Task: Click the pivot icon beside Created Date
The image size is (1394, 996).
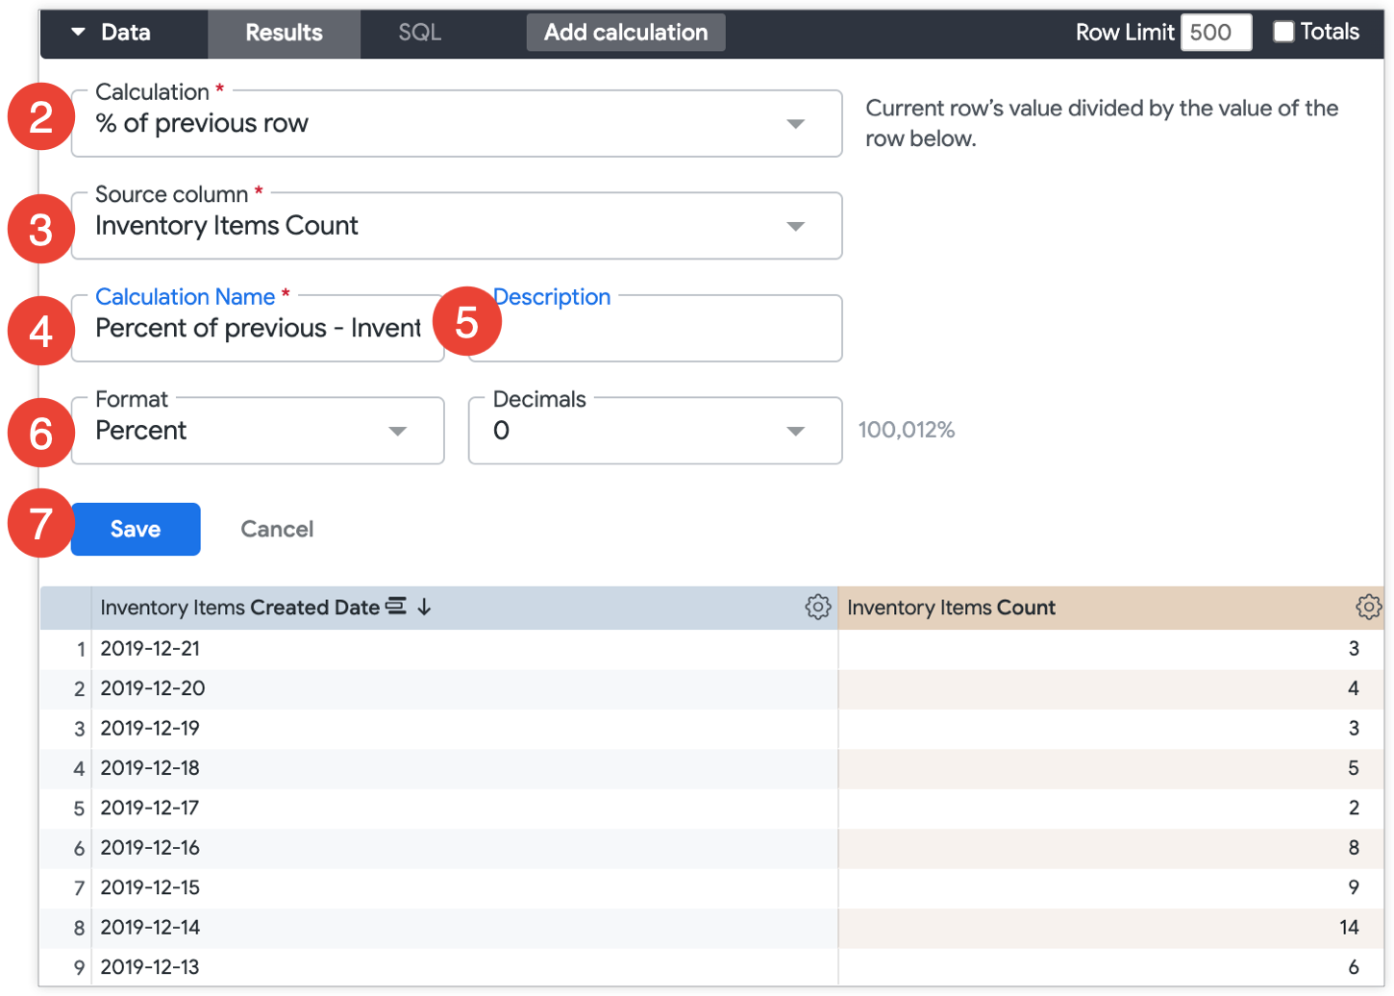Action: click(396, 607)
